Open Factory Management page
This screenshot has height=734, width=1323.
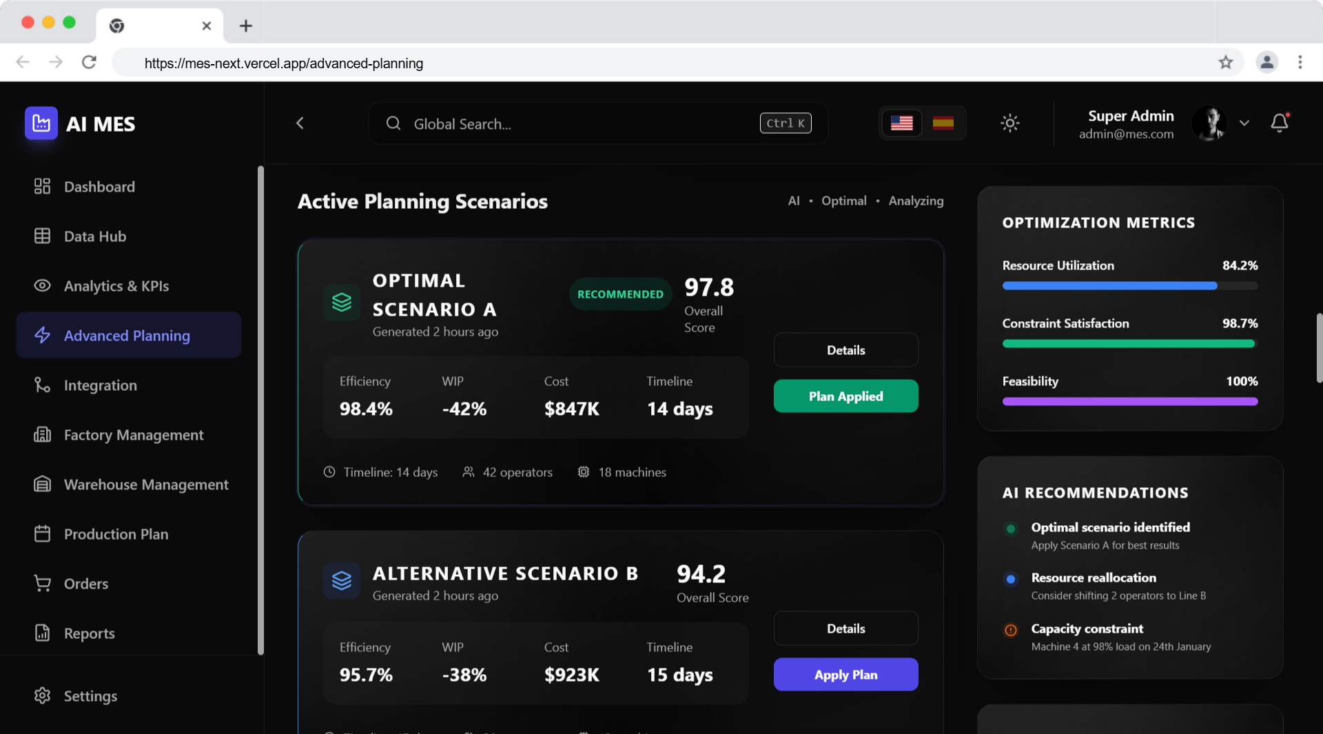coord(129,435)
